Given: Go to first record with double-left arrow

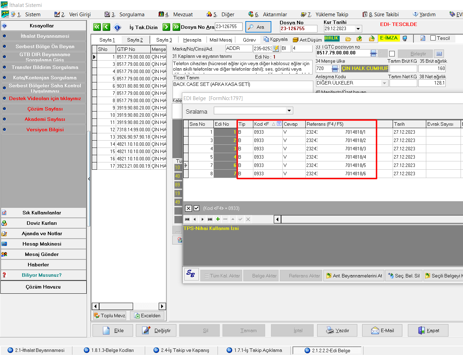Looking at the screenshot, I should click(97, 27).
